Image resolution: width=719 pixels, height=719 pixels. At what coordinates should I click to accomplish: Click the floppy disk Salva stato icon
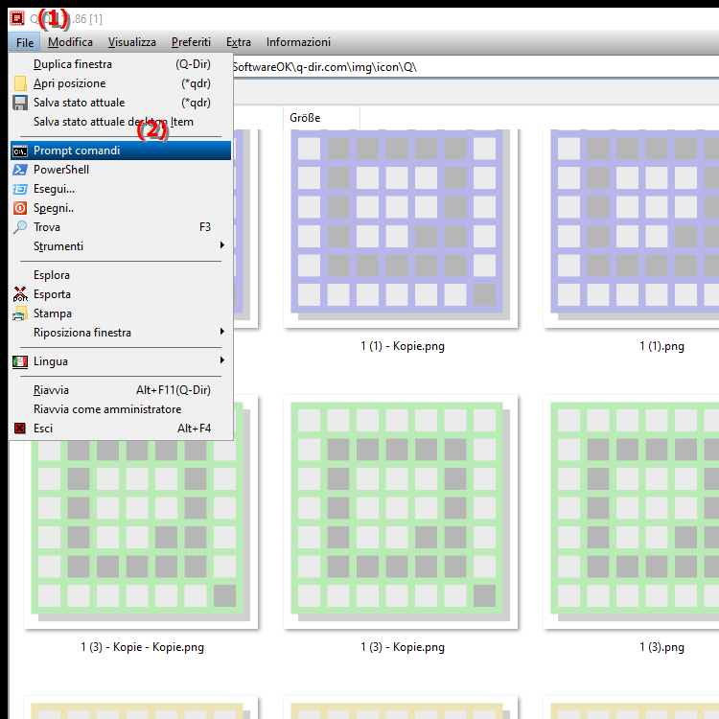tap(19, 103)
